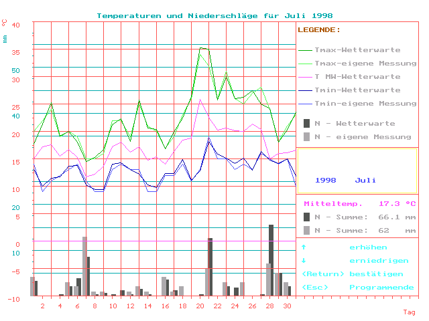This screenshot has height=321, width=429.
Task: Click the down arrow for erniedrigen
Action: coord(304,261)
